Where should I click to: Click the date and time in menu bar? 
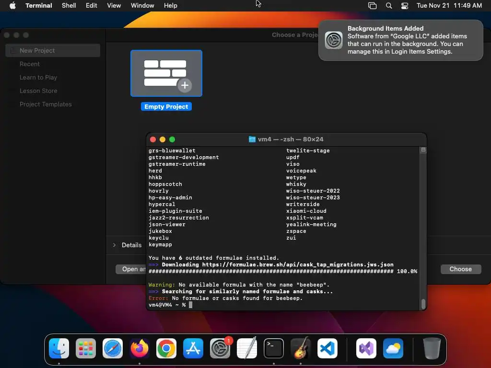(x=449, y=6)
